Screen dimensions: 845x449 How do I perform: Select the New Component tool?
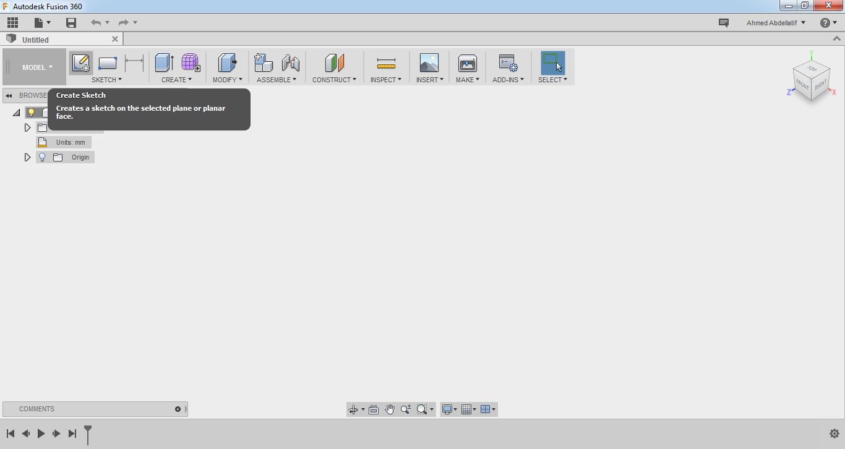pos(264,62)
